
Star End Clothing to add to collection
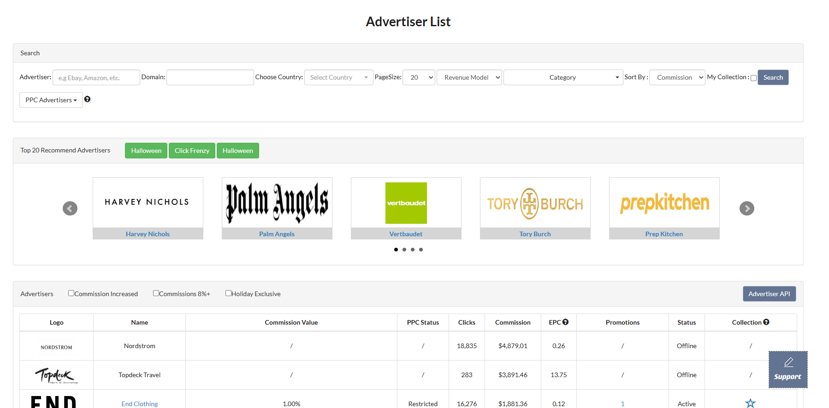[751, 403]
